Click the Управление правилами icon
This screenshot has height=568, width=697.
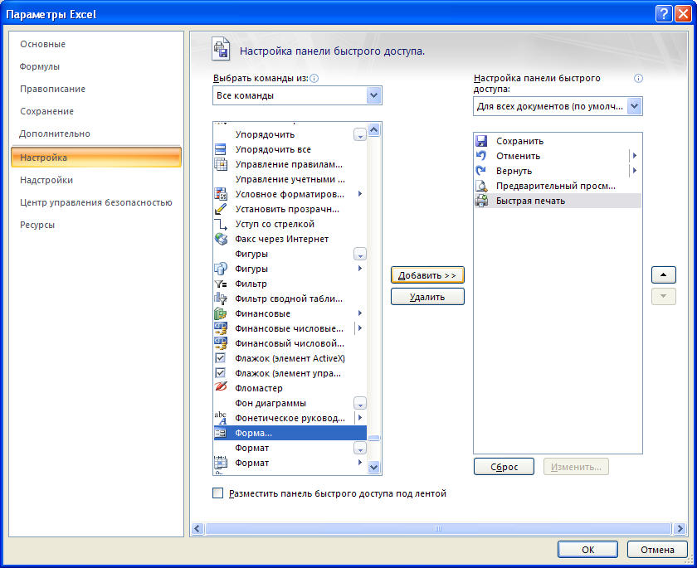coord(221,164)
